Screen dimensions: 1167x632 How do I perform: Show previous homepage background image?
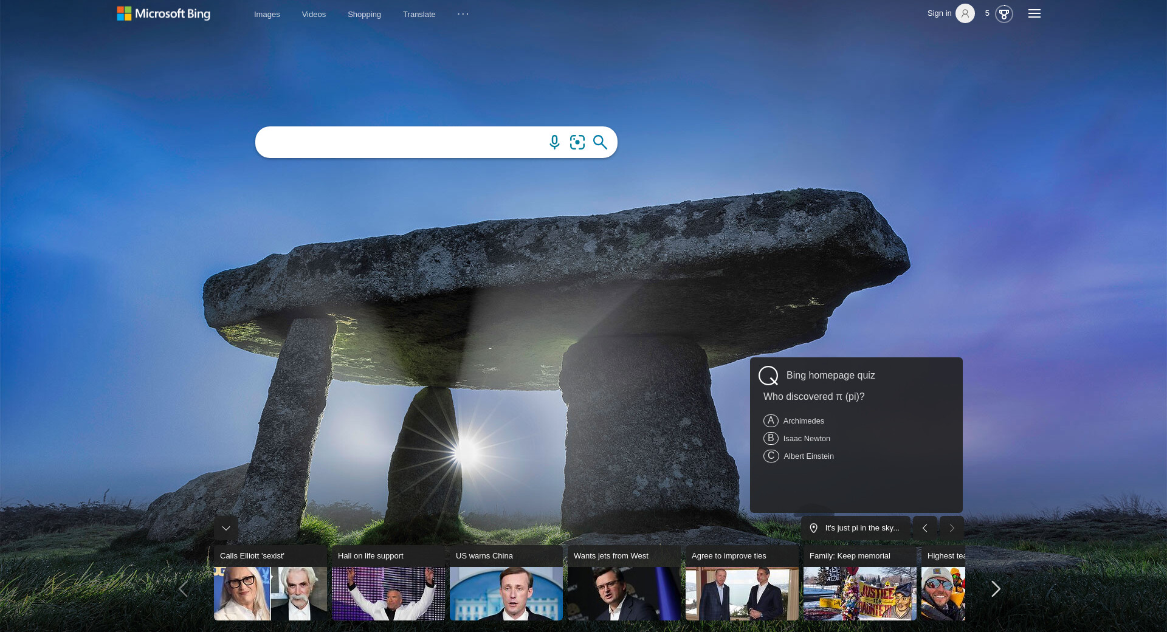pos(924,528)
